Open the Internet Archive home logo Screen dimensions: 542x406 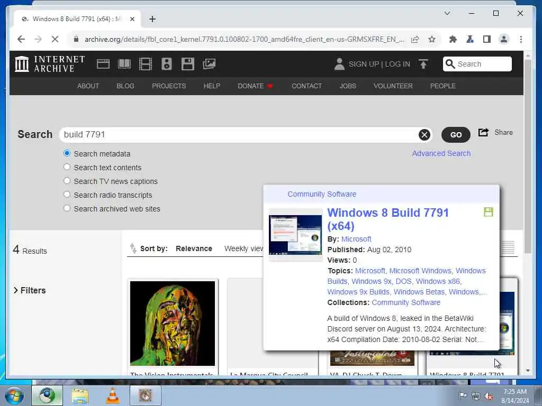coord(50,64)
